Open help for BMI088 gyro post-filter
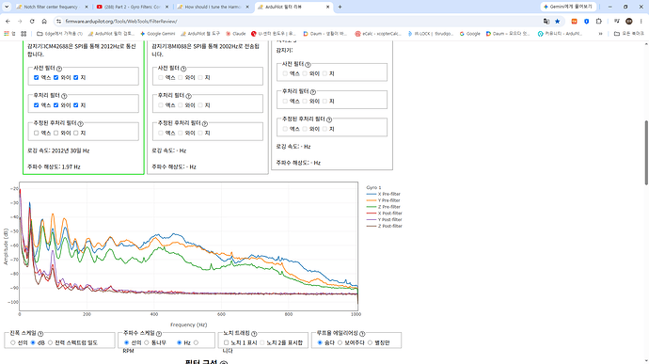The image size is (649, 364). point(189,96)
